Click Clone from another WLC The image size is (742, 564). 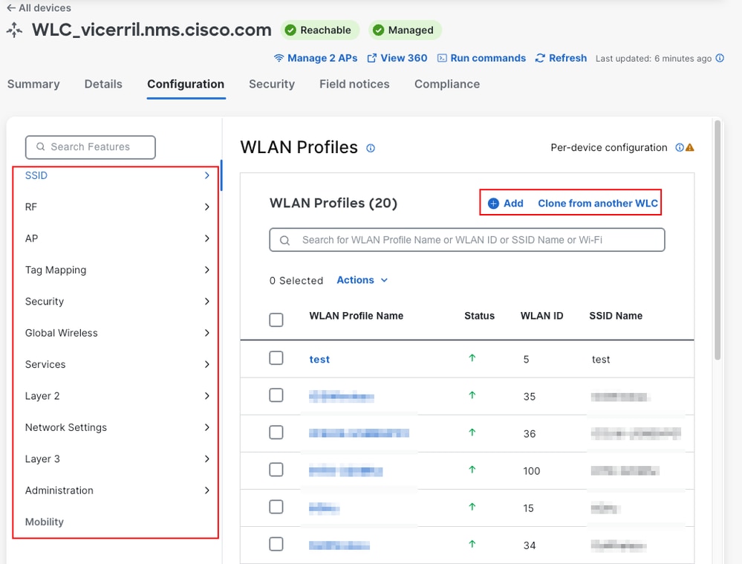point(598,203)
